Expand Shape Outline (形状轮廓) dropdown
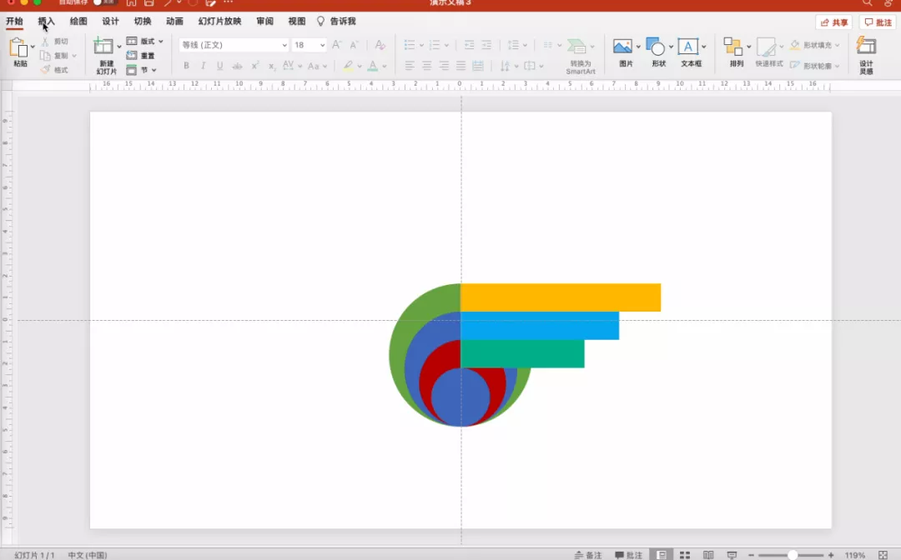Viewport: 901px width, 560px height. [x=838, y=66]
